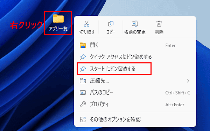The width and height of the screenshot is (210, 131).
Task: Expand the 圧縮先 submenu arrow
Action: click(188, 80)
